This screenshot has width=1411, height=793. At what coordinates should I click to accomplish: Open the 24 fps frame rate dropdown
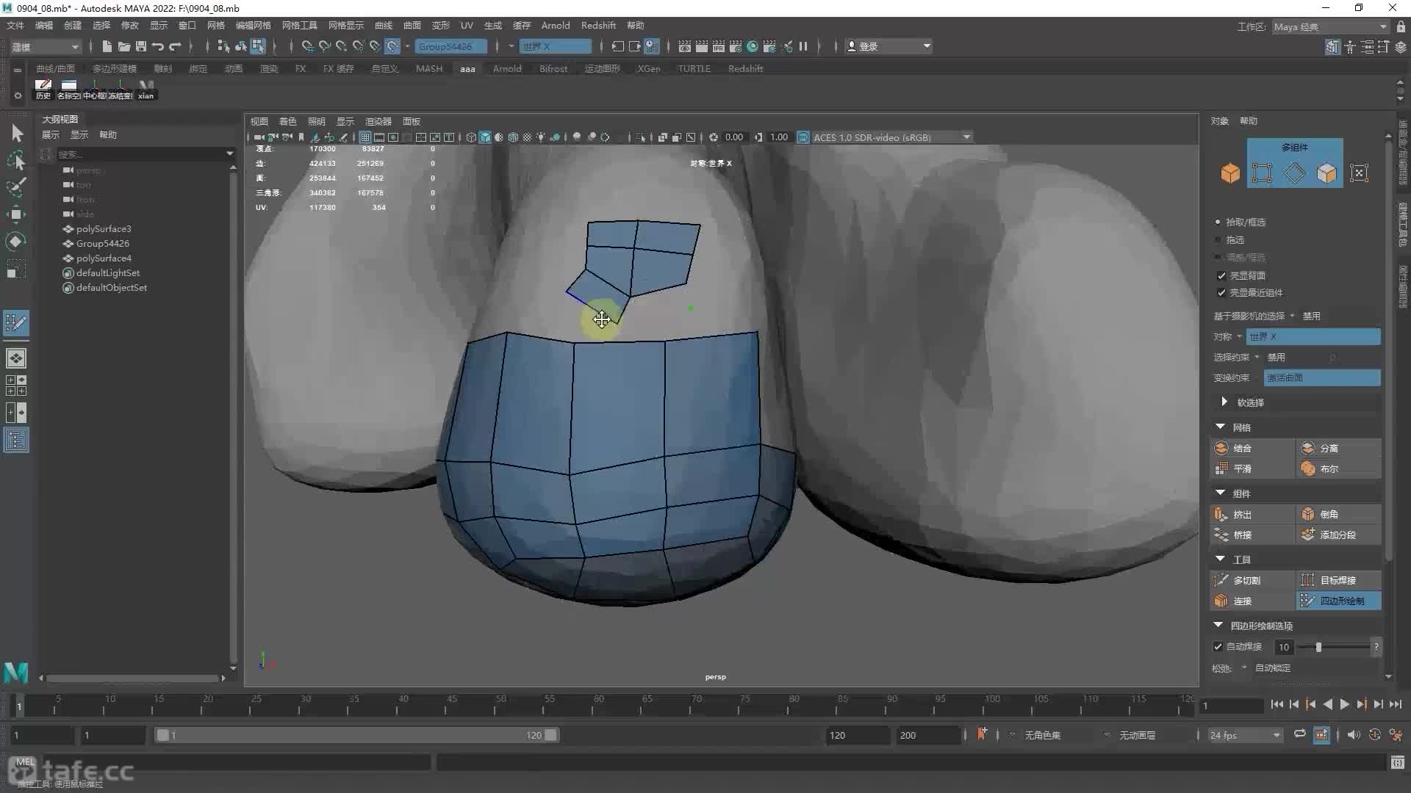[x=1245, y=735]
